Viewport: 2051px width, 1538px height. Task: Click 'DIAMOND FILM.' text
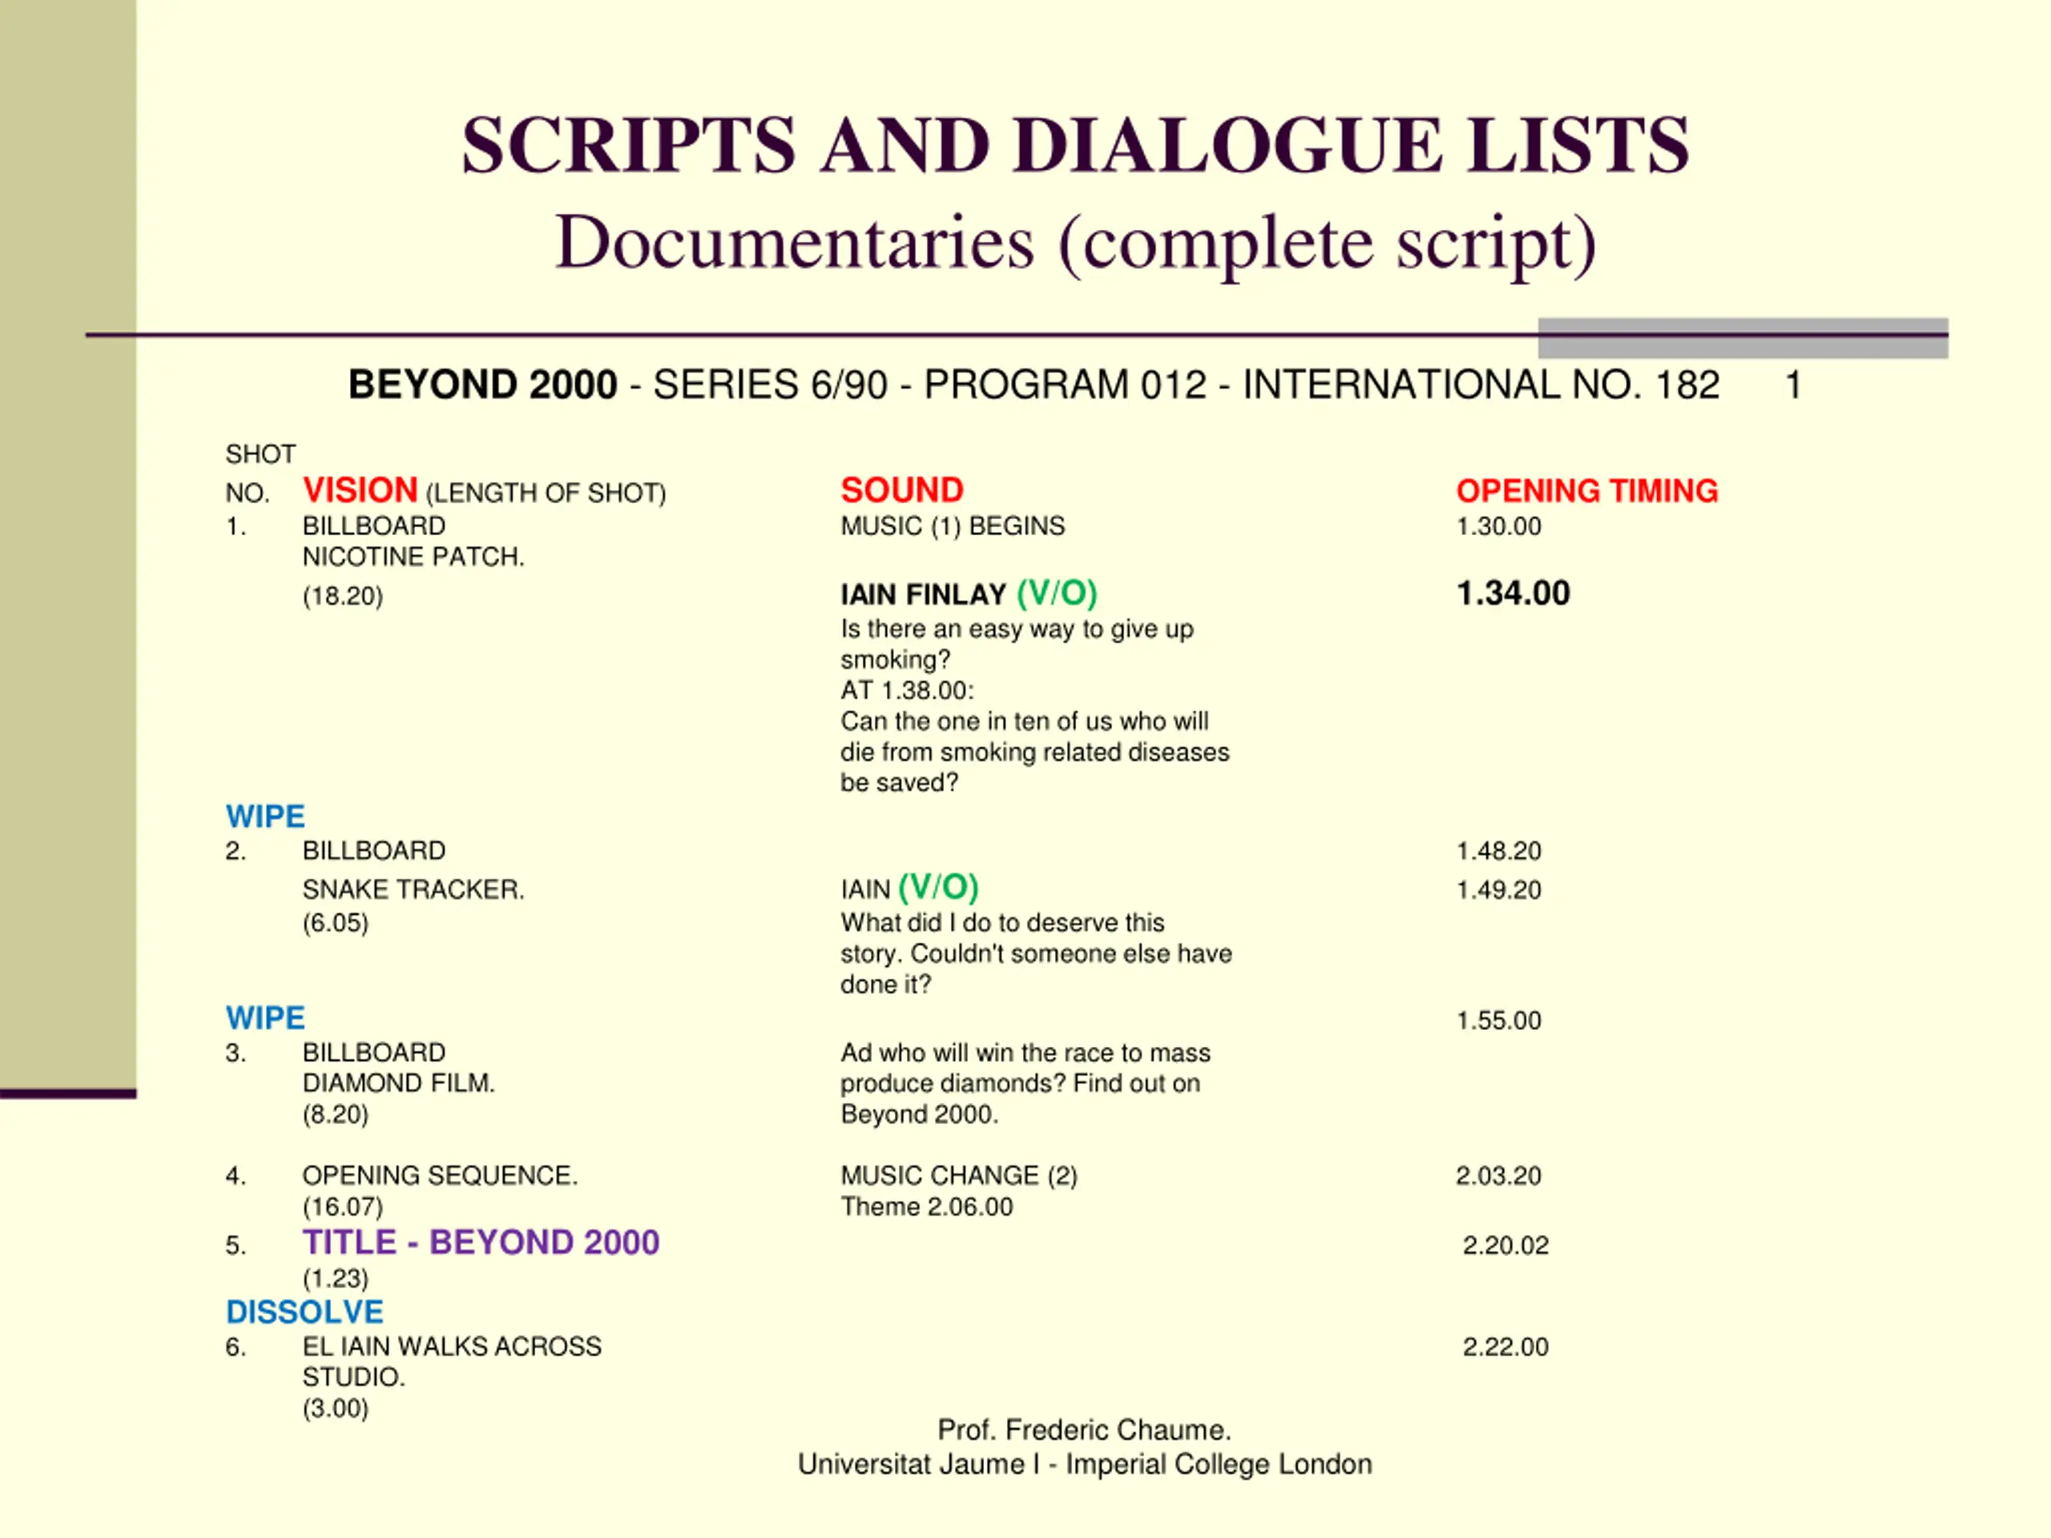pyautogui.click(x=399, y=1084)
